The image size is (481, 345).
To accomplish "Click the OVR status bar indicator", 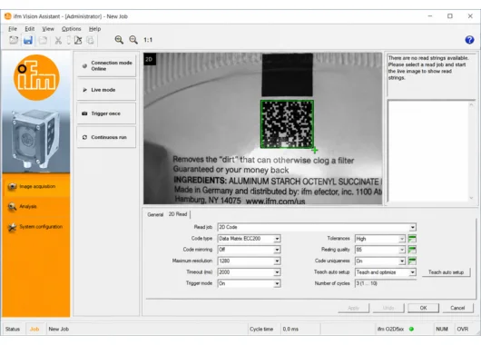I will coord(463,329).
